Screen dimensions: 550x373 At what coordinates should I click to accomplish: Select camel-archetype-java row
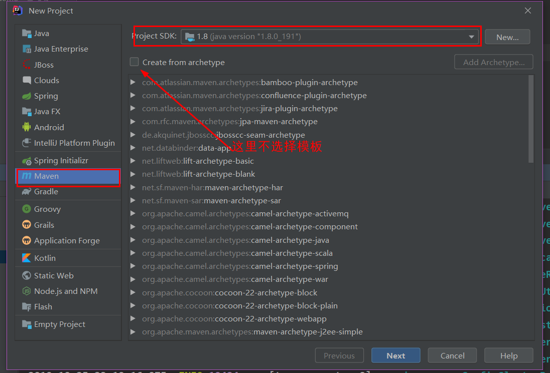point(328,240)
